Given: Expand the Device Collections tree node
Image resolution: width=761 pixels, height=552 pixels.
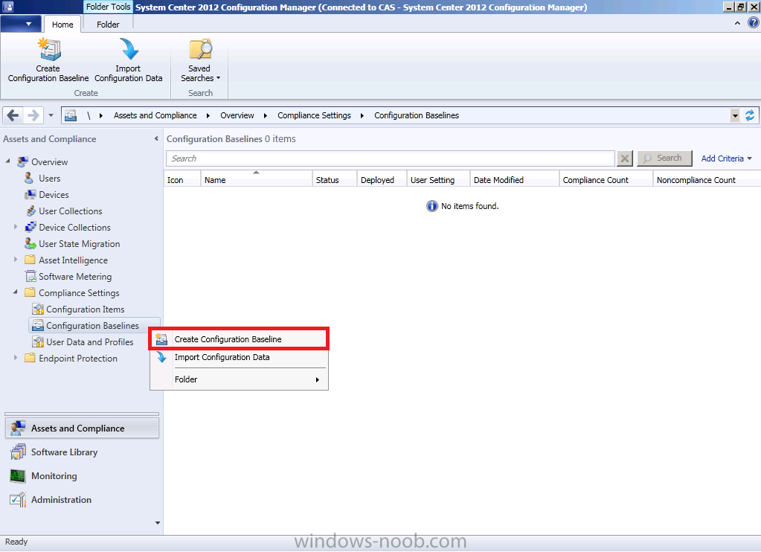Looking at the screenshot, I should 16,227.
